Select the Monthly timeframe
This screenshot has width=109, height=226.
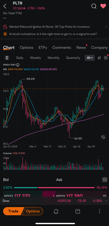click(53, 58)
